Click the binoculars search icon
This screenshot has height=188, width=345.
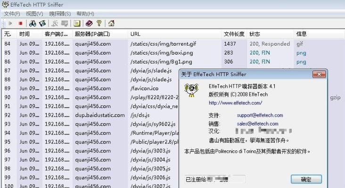click(33, 23)
